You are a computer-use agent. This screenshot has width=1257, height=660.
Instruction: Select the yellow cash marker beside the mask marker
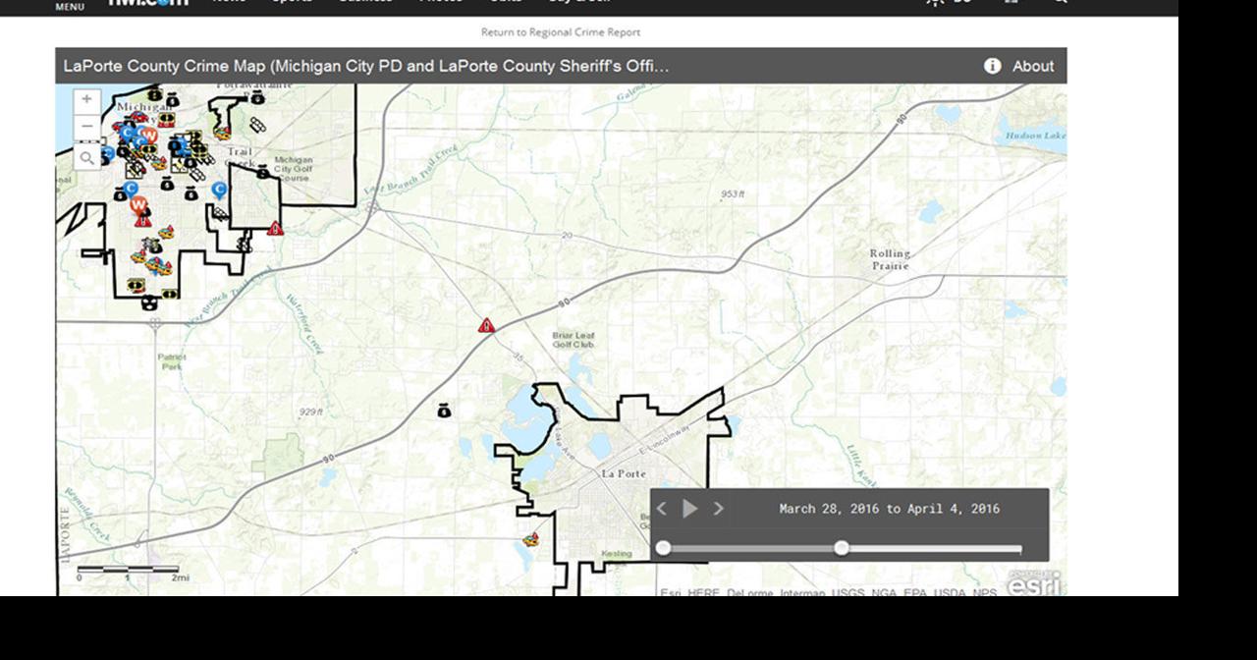click(170, 294)
